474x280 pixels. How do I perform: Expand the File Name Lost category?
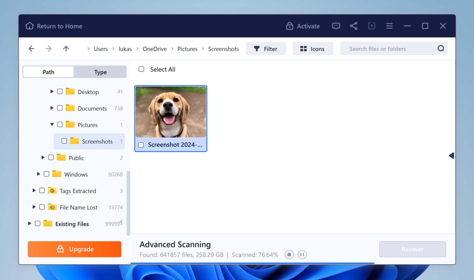[x=34, y=207]
